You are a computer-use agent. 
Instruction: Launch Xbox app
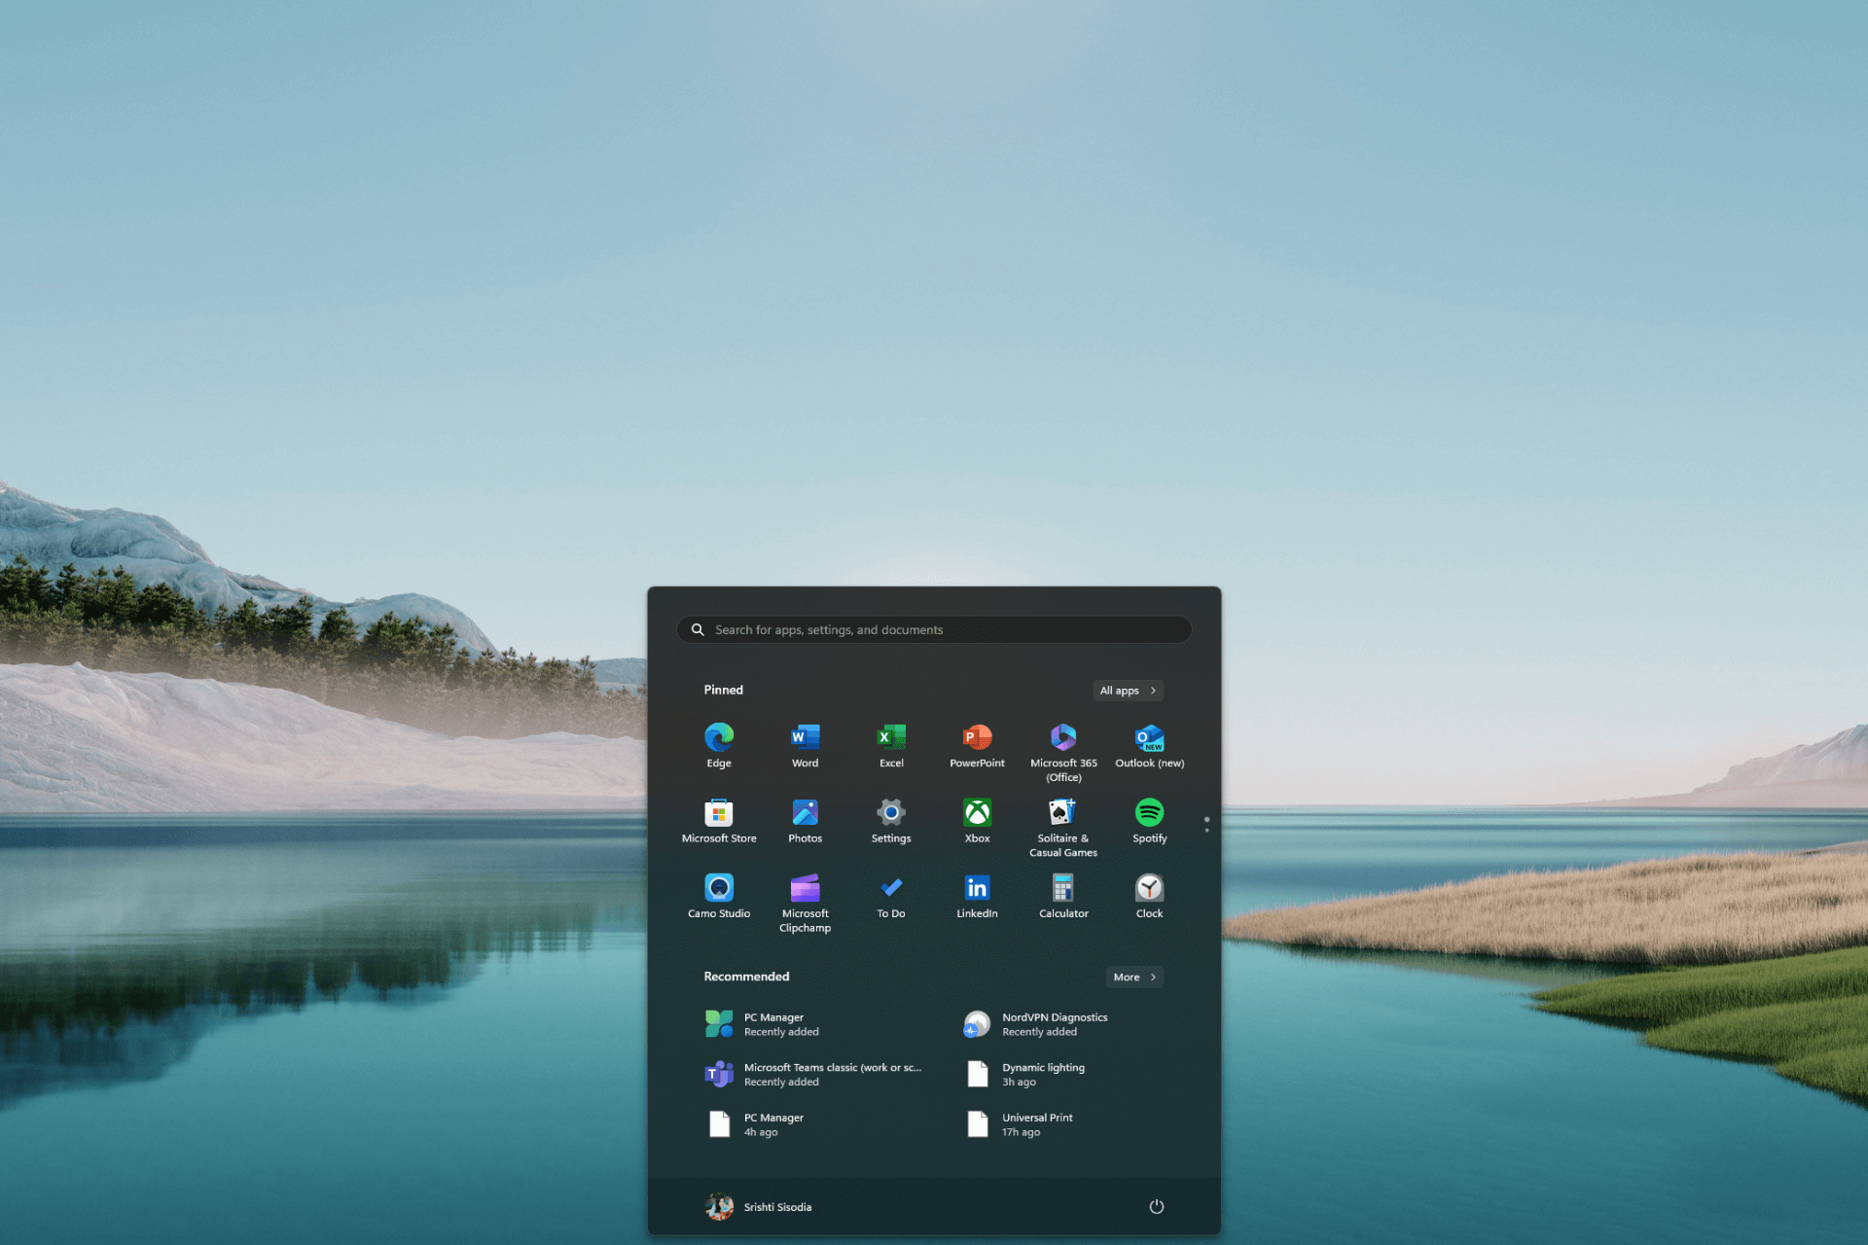coord(977,822)
